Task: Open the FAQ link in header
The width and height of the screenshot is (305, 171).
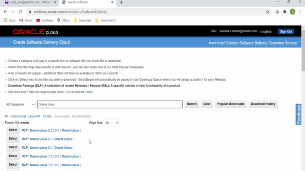Action: (213, 31)
